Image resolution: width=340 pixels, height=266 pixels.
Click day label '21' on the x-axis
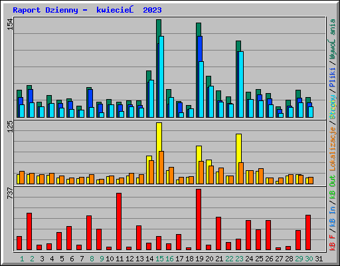click(219, 259)
